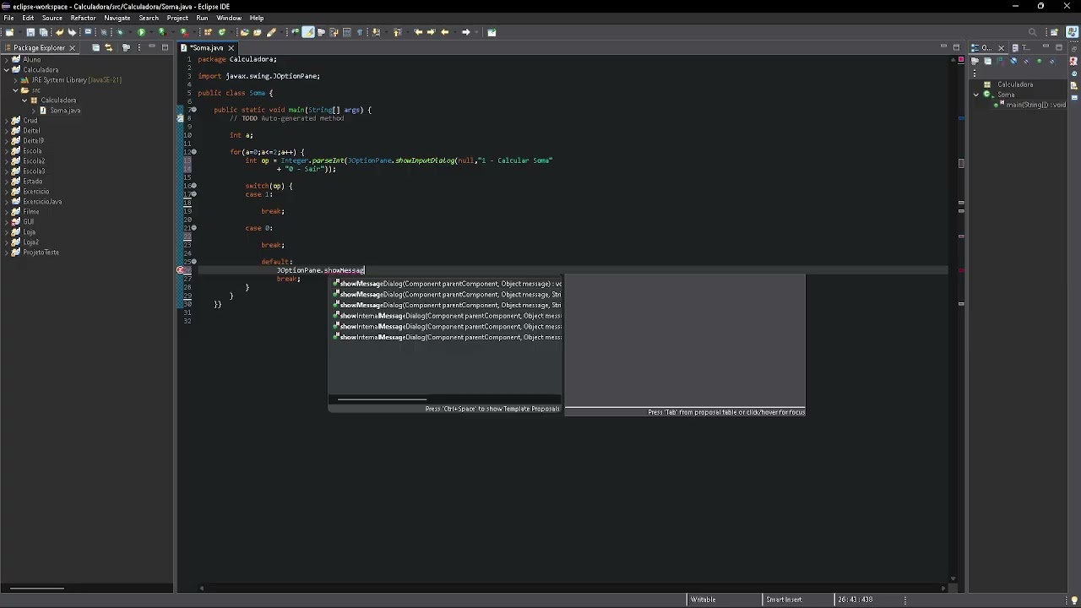Expand the Escola2 project

[x=7, y=161]
